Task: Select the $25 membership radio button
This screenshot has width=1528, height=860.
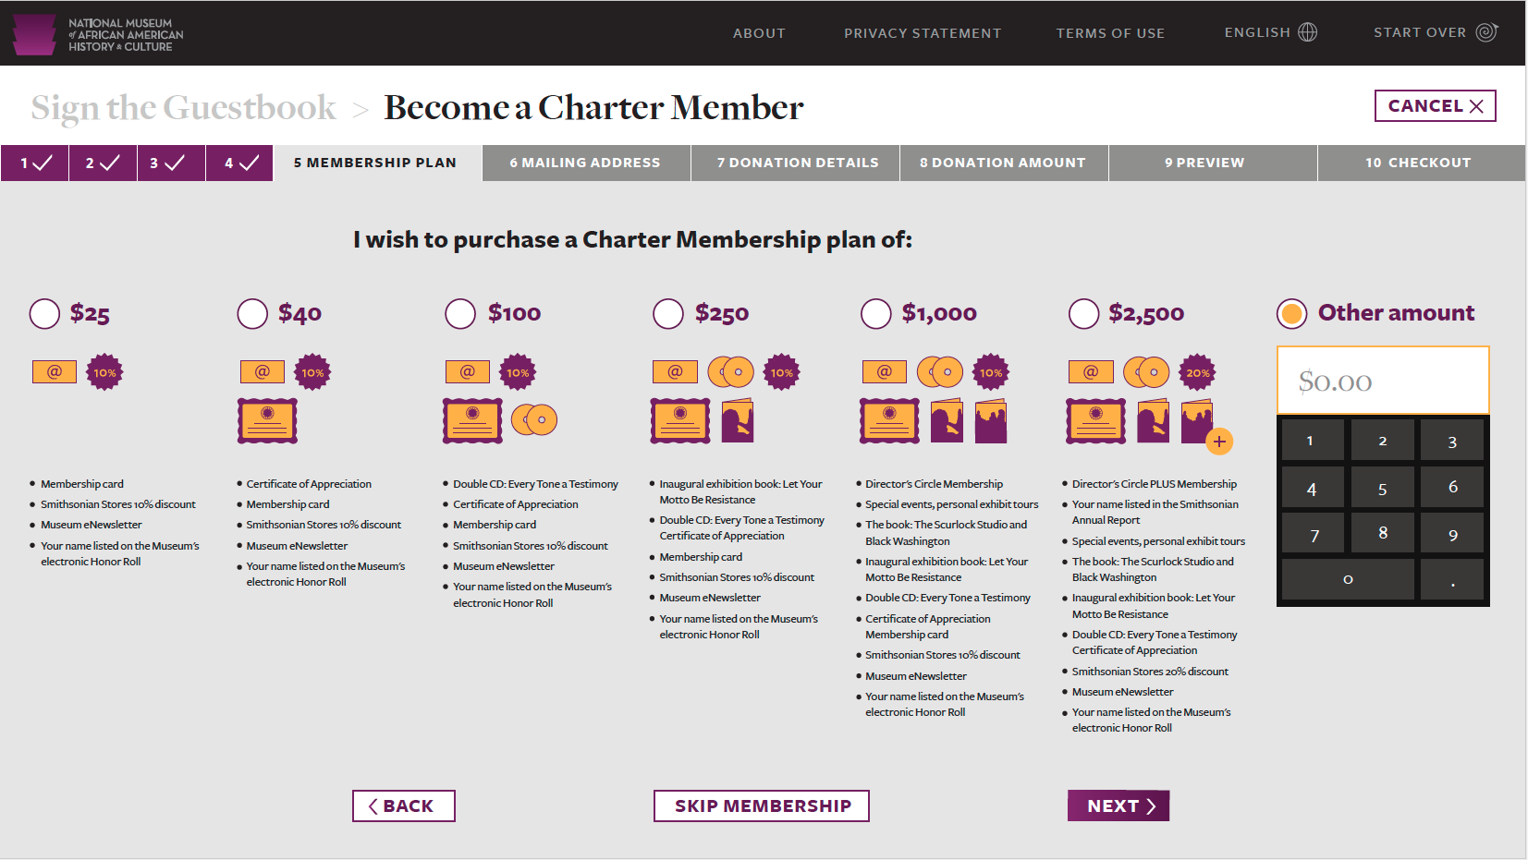Action: coord(44,314)
